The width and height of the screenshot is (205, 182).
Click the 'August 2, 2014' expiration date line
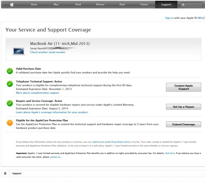(42, 108)
